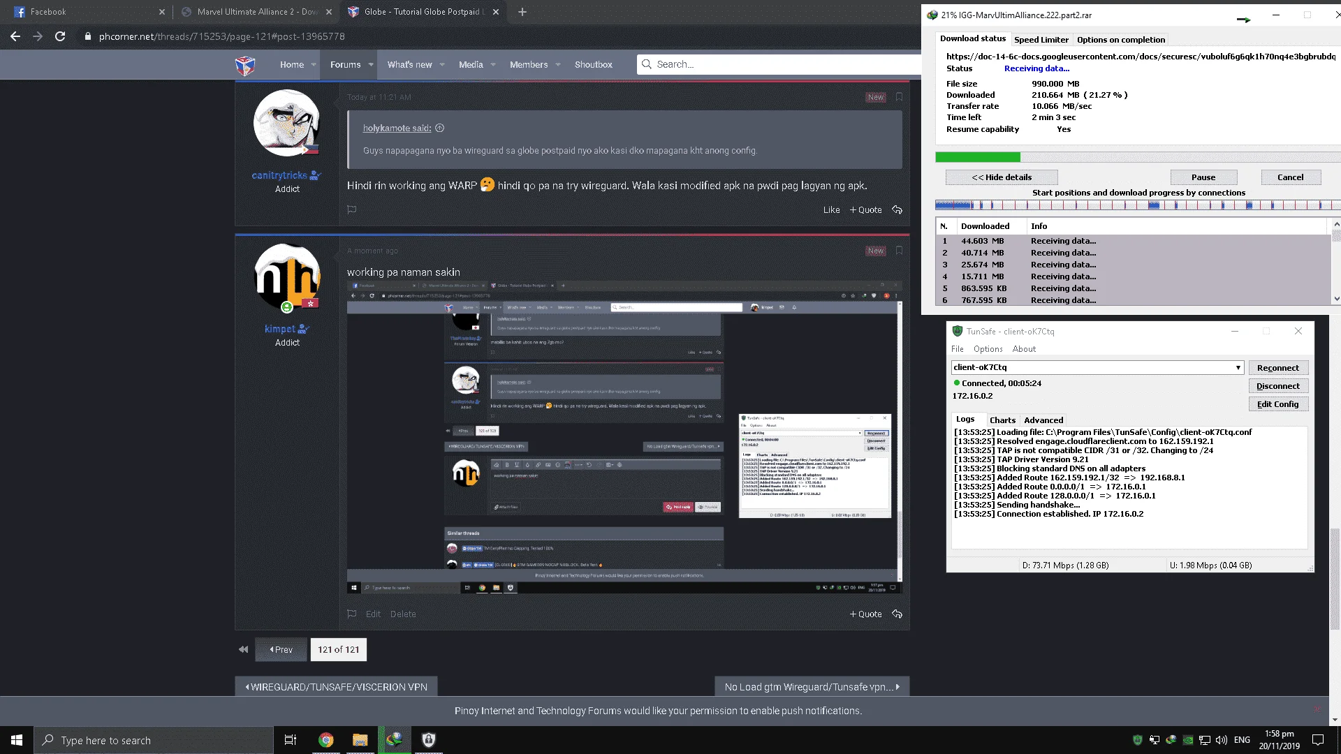The width and height of the screenshot is (1341, 754).
Task: Click the TunSafe Disconnect button
Action: coord(1278,386)
